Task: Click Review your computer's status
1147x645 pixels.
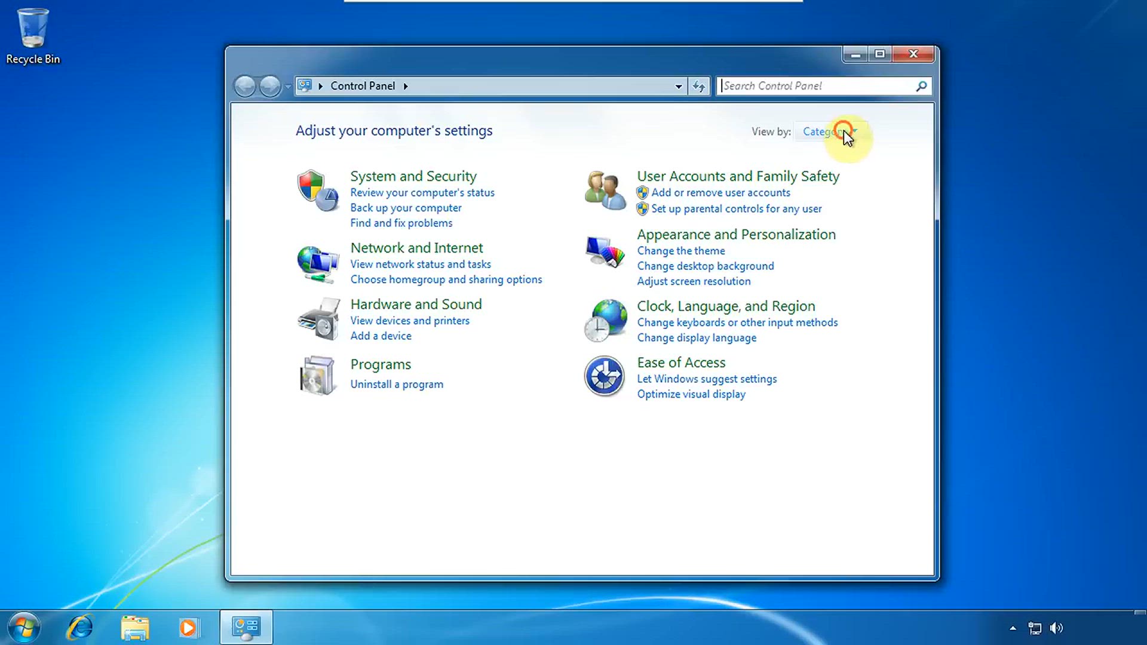Action: coord(422,192)
